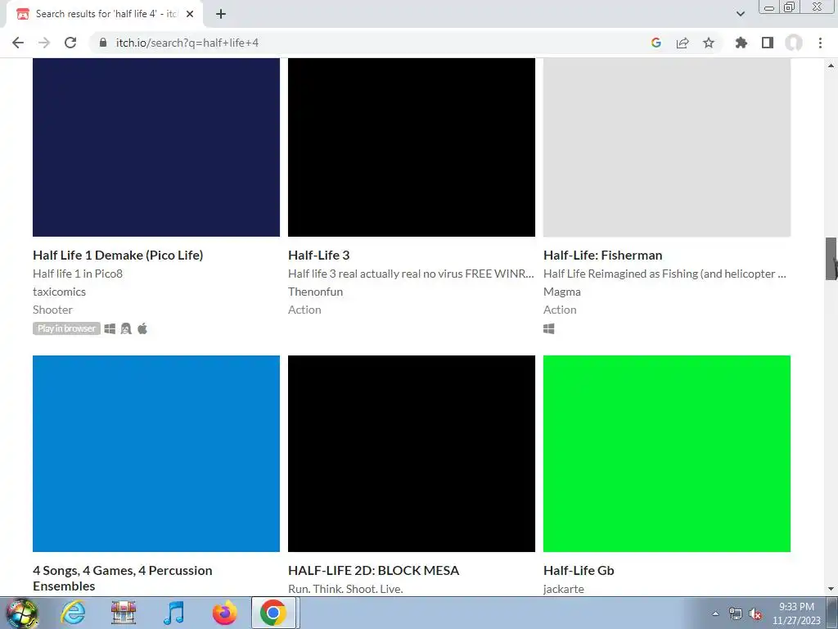Click the page scrollbar thumb
The height and width of the screenshot is (629, 838).
pyautogui.click(x=831, y=259)
